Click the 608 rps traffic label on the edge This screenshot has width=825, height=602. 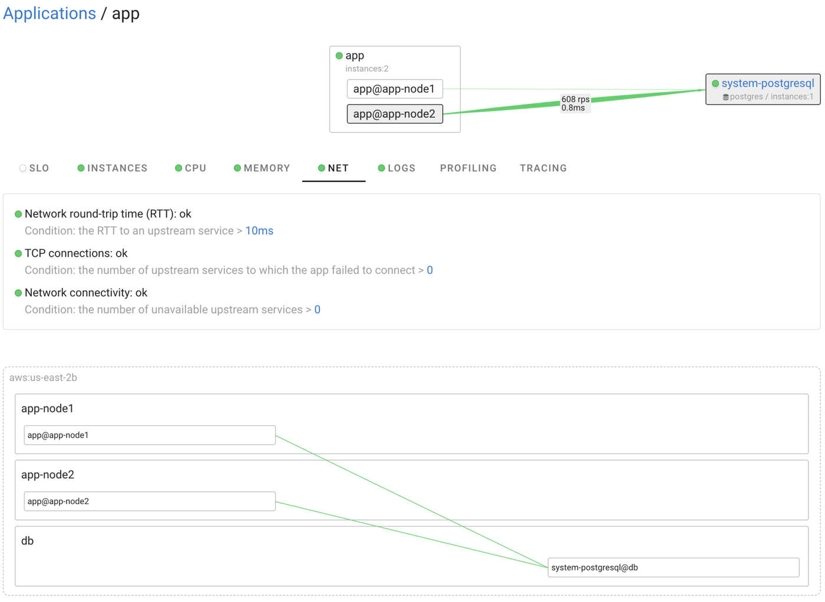pos(575,100)
